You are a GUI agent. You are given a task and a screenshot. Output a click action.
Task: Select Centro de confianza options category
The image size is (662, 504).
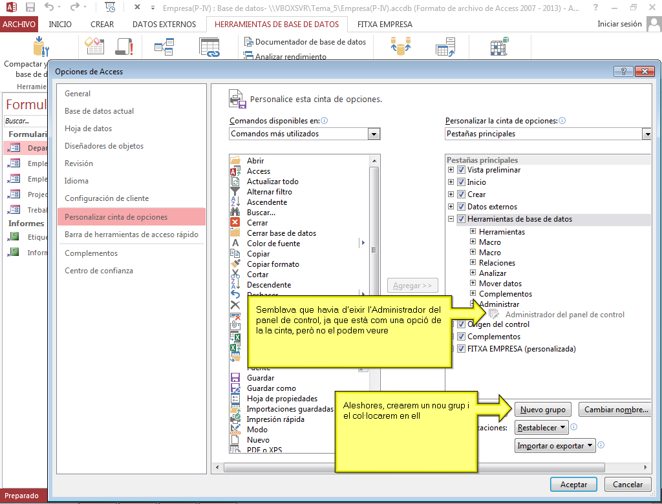(131, 271)
